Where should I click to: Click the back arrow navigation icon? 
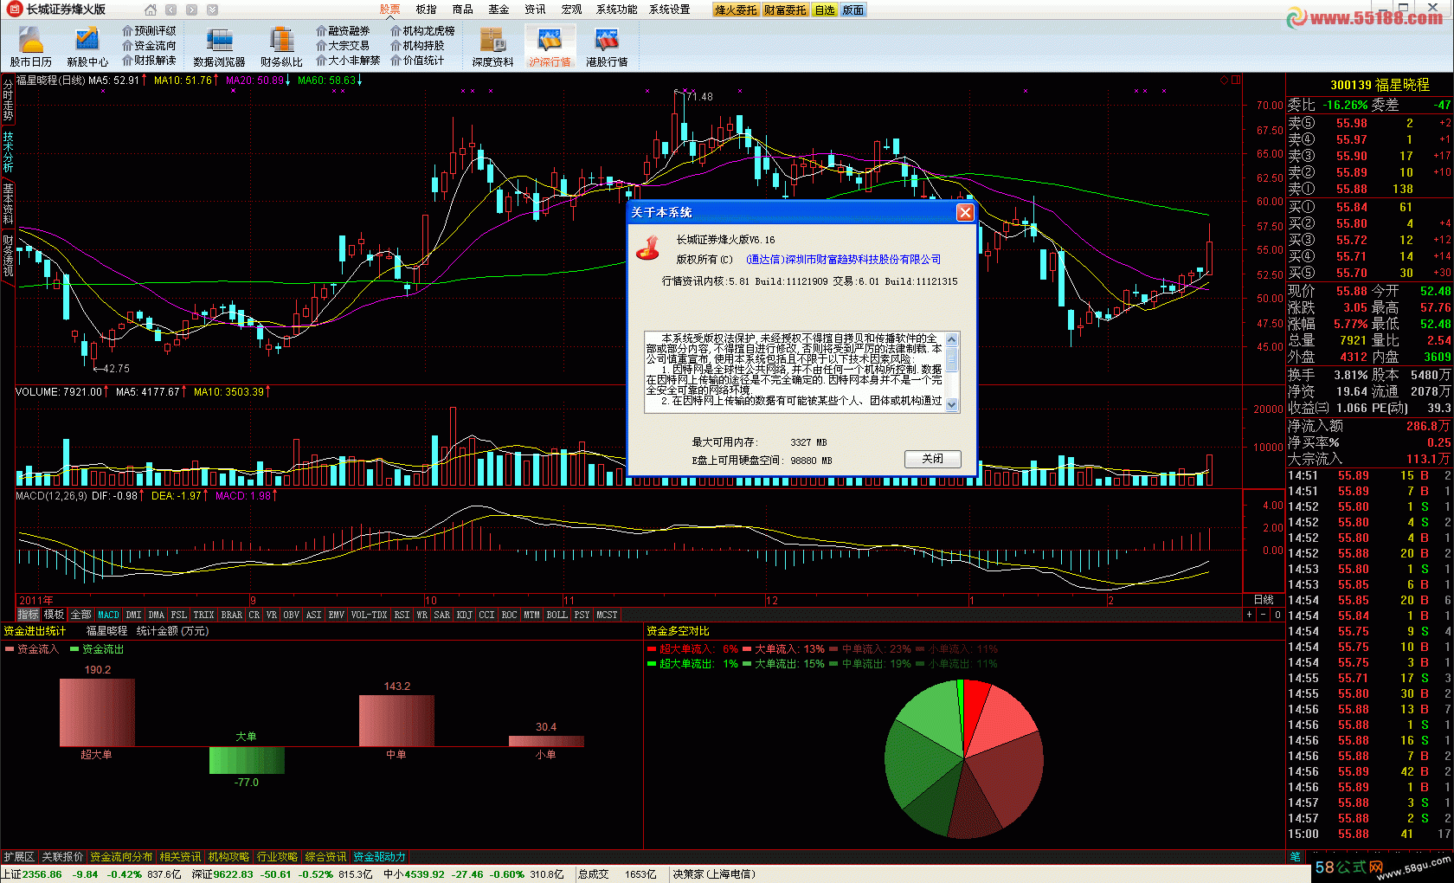(x=170, y=10)
